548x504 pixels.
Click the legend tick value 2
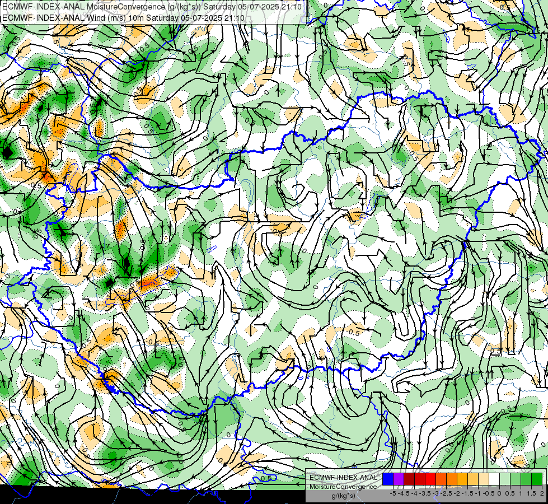[542, 493]
